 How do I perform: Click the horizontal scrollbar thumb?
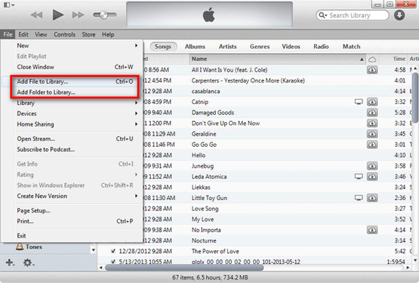tap(184, 268)
